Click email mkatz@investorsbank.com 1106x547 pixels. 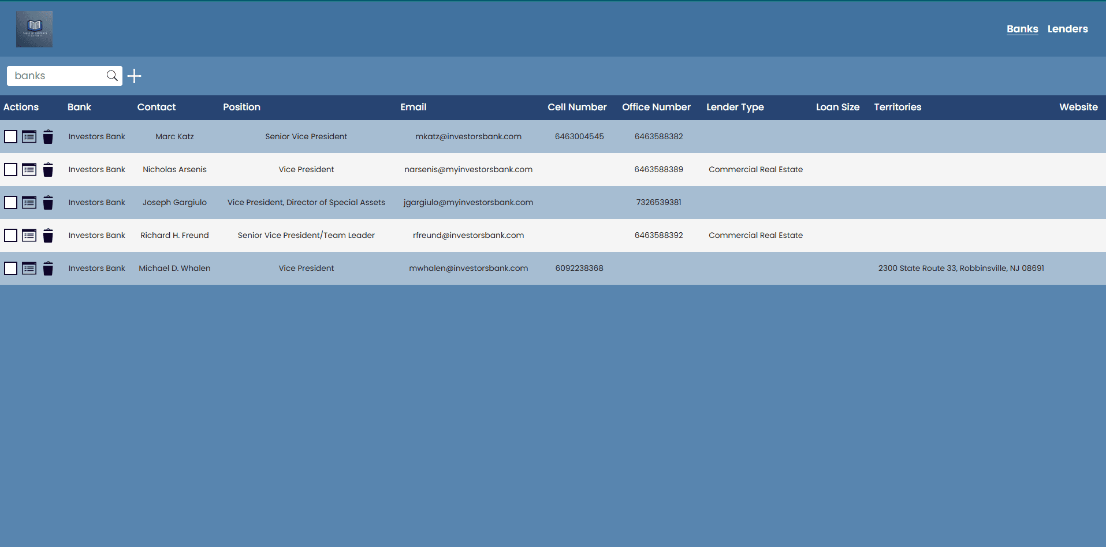(468, 136)
